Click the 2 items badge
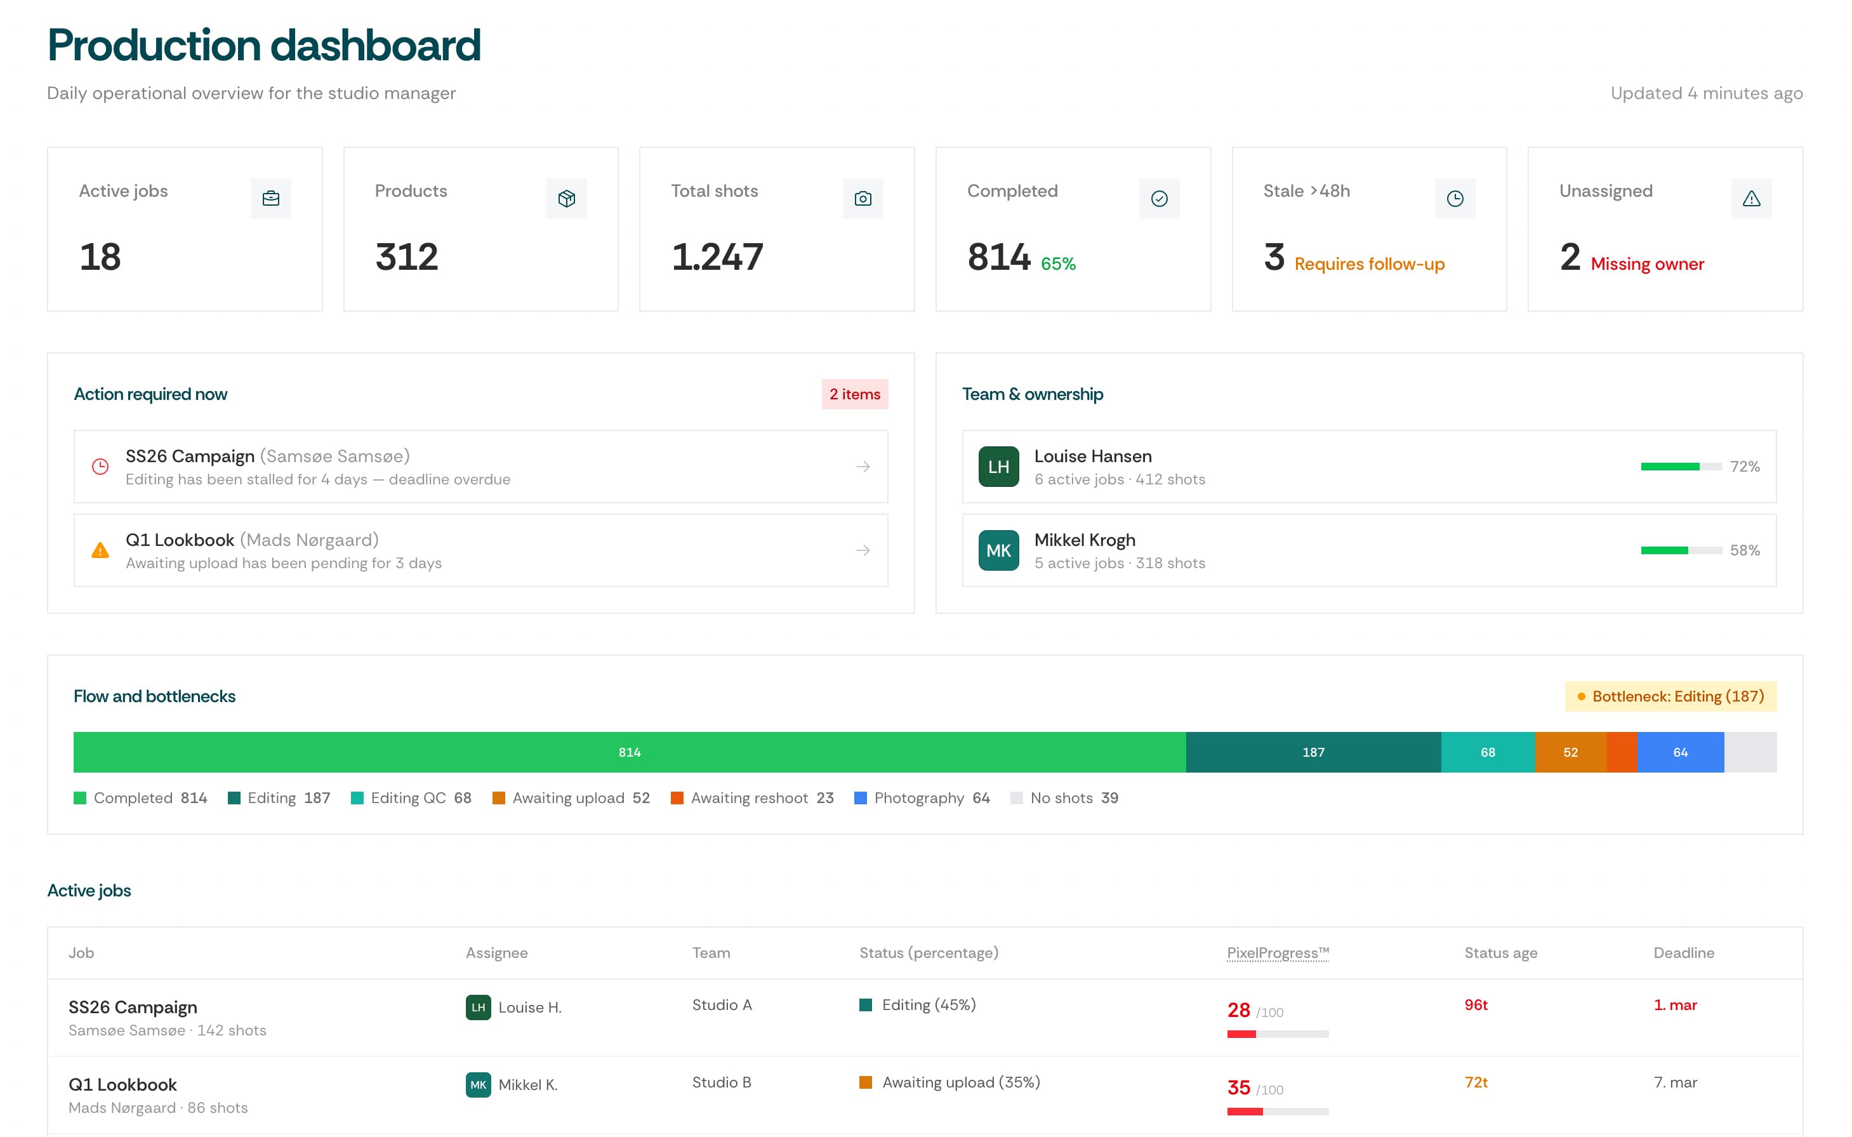Image resolution: width=1852 pixels, height=1137 pixels. [x=854, y=394]
